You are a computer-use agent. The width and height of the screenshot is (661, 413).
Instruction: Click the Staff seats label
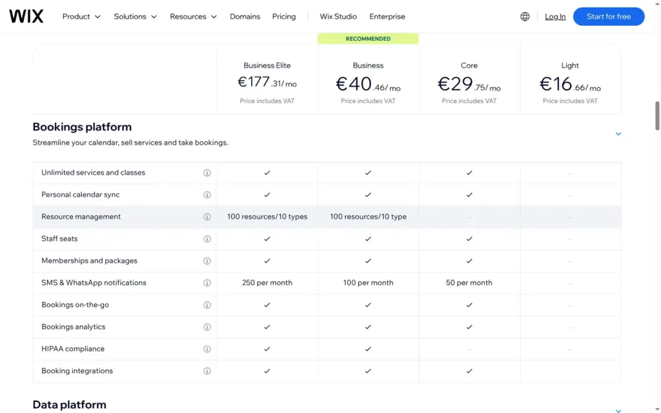(x=59, y=239)
